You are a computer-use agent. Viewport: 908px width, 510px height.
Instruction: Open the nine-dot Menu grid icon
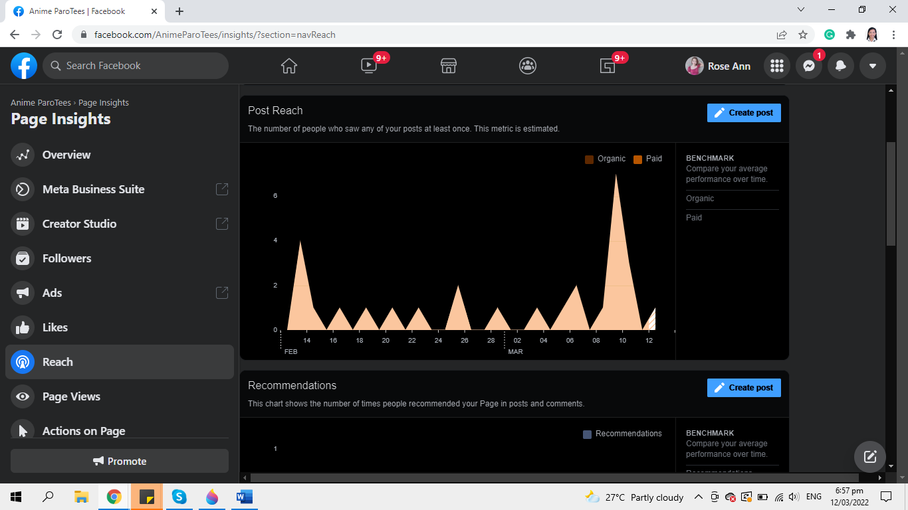[777, 66]
